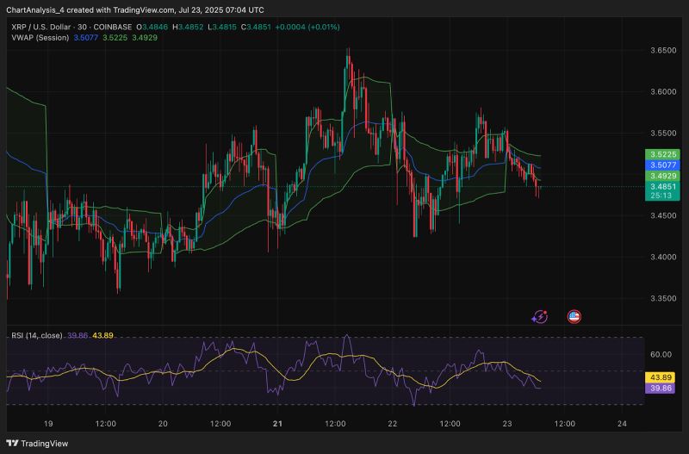
Task: Click the purple lightning bolt event icon
Action: click(x=540, y=317)
